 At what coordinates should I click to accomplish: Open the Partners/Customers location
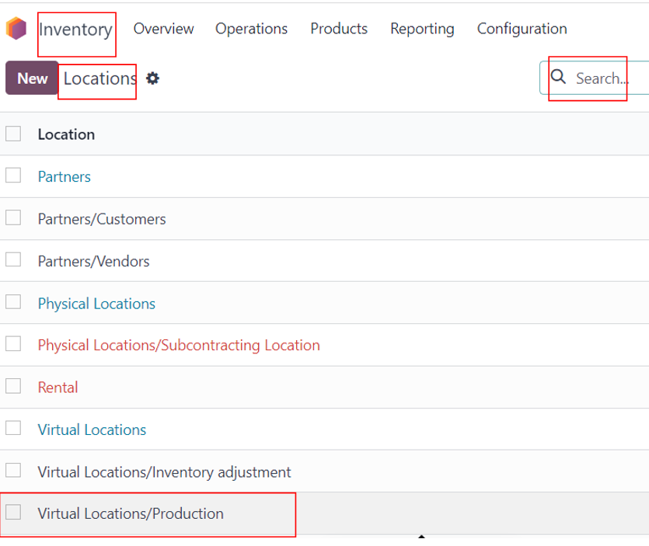102,219
